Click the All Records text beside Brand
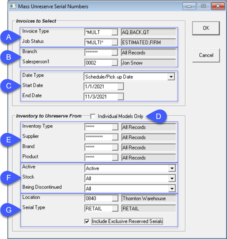 134,148
